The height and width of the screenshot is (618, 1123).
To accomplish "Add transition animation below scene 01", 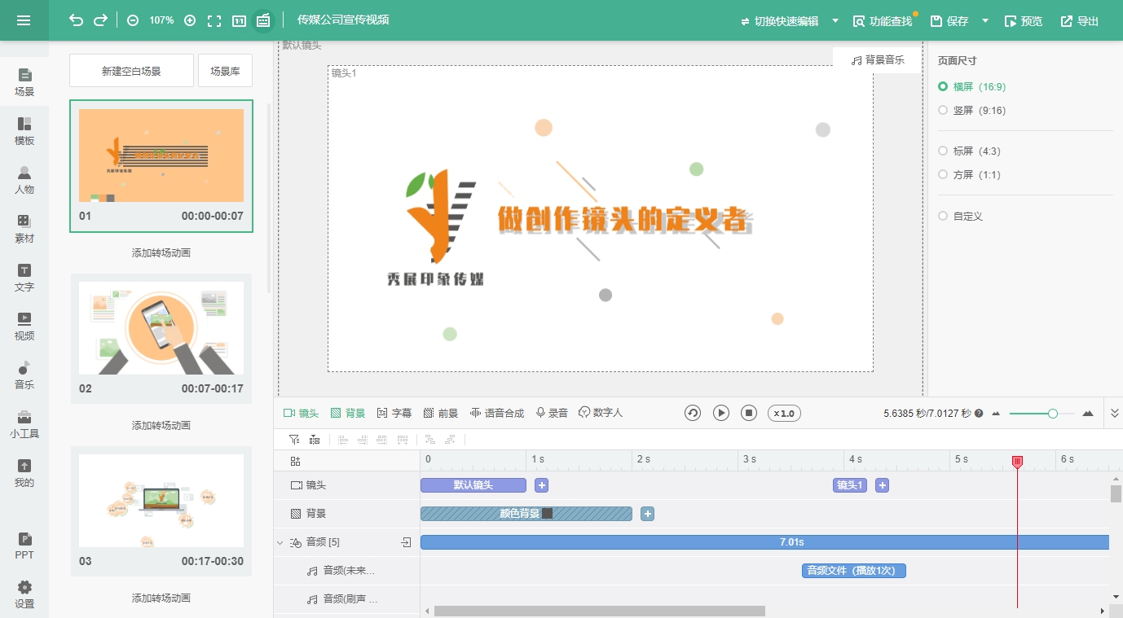I will pyautogui.click(x=161, y=253).
